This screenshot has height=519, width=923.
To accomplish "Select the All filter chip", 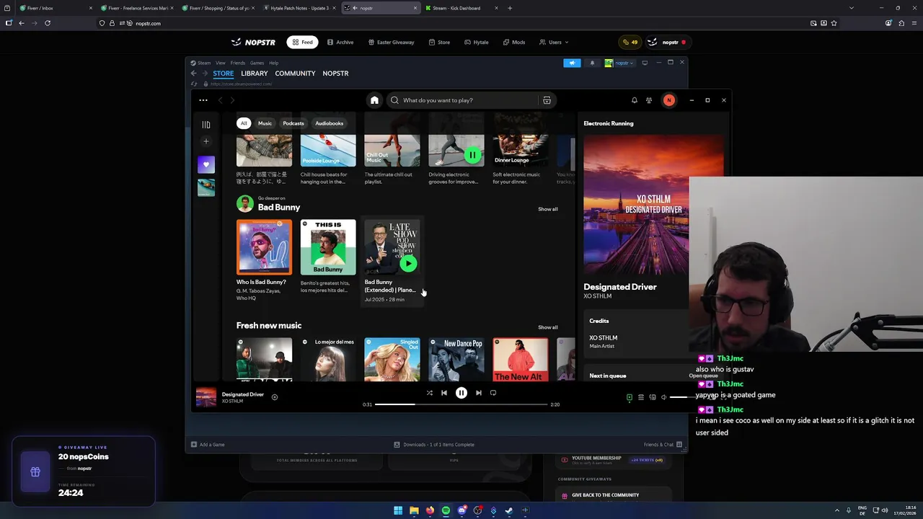I will pyautogui.click(x=244, y=123).
